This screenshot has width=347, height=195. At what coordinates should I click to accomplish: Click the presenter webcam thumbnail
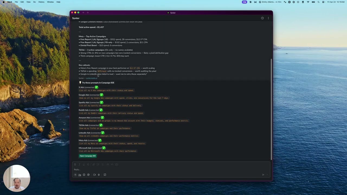(17, 178)
